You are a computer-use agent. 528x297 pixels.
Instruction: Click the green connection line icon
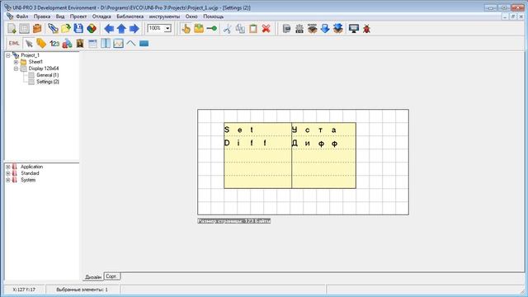point(211,29)
